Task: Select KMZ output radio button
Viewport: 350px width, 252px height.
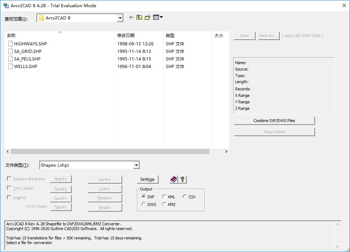Action: tap(164, 204)
